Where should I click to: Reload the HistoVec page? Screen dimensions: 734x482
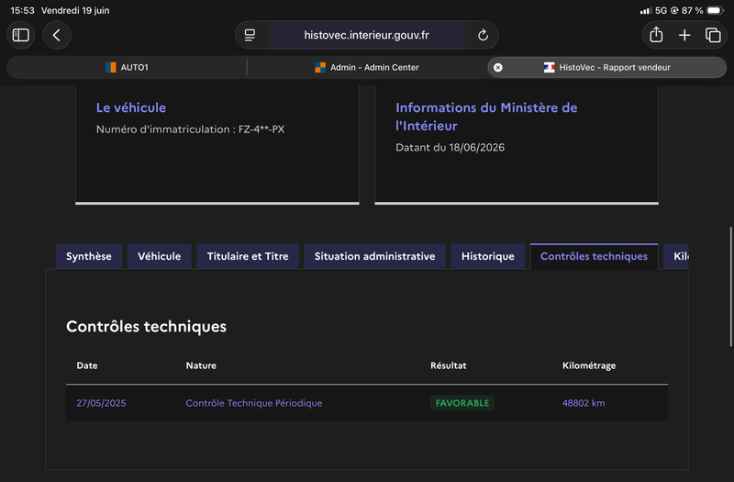pos(484,35)
